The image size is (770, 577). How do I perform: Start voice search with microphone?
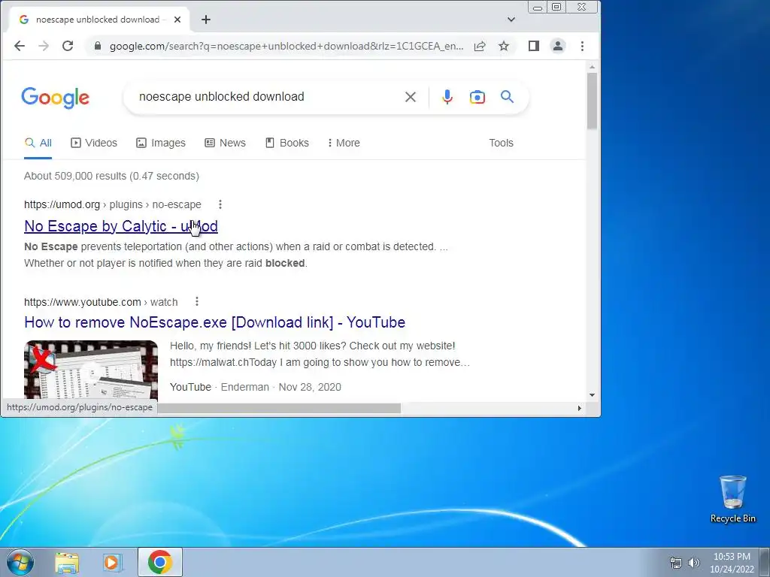[447, 97]
